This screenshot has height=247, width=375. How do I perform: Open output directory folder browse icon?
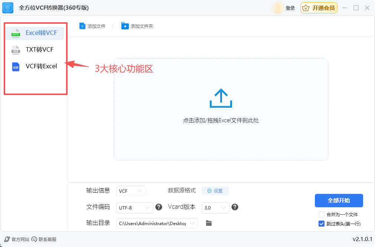click(x=209, y=223)
